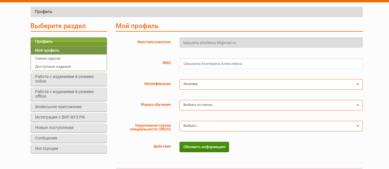This screenshot has width=389, height=169.
Task: Select Мой профиль in the sidebar
Action: [x=47, y=50]
